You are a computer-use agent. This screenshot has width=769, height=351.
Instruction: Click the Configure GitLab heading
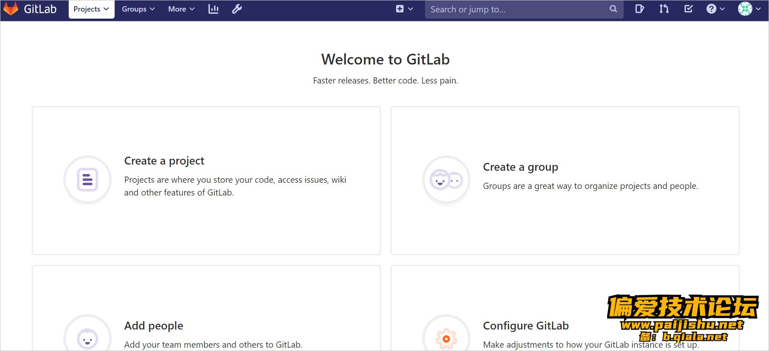(526, 326)
